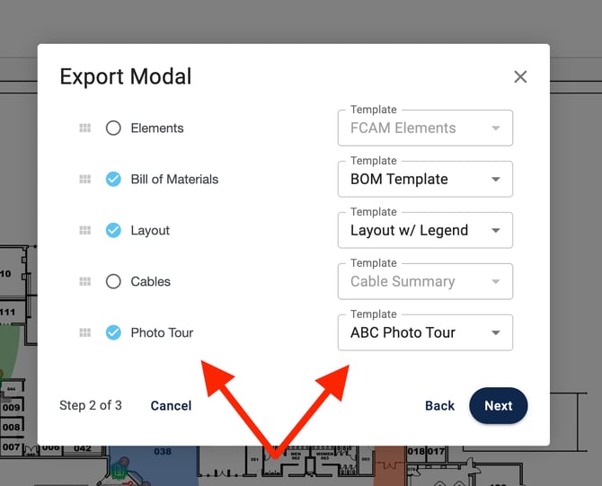602x486 pixels.
Task: Click the Export Modal title
Action: pos(126,77)
